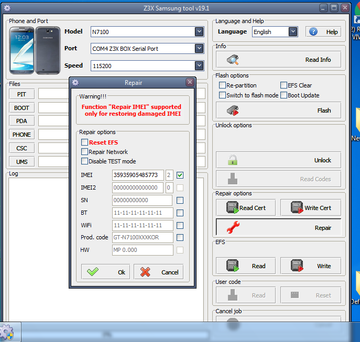The width and height of the screenshot is (360, 342).
Task: Click the Note II back phone image
Action: (48, 50)
